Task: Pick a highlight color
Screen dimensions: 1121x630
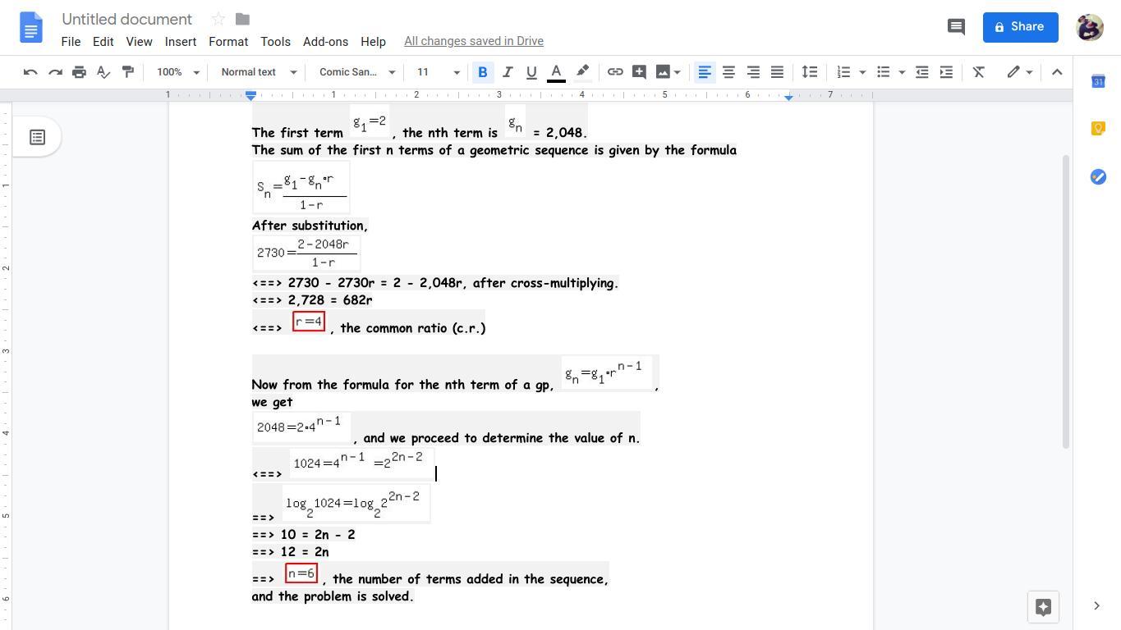Action: [582, 72]
